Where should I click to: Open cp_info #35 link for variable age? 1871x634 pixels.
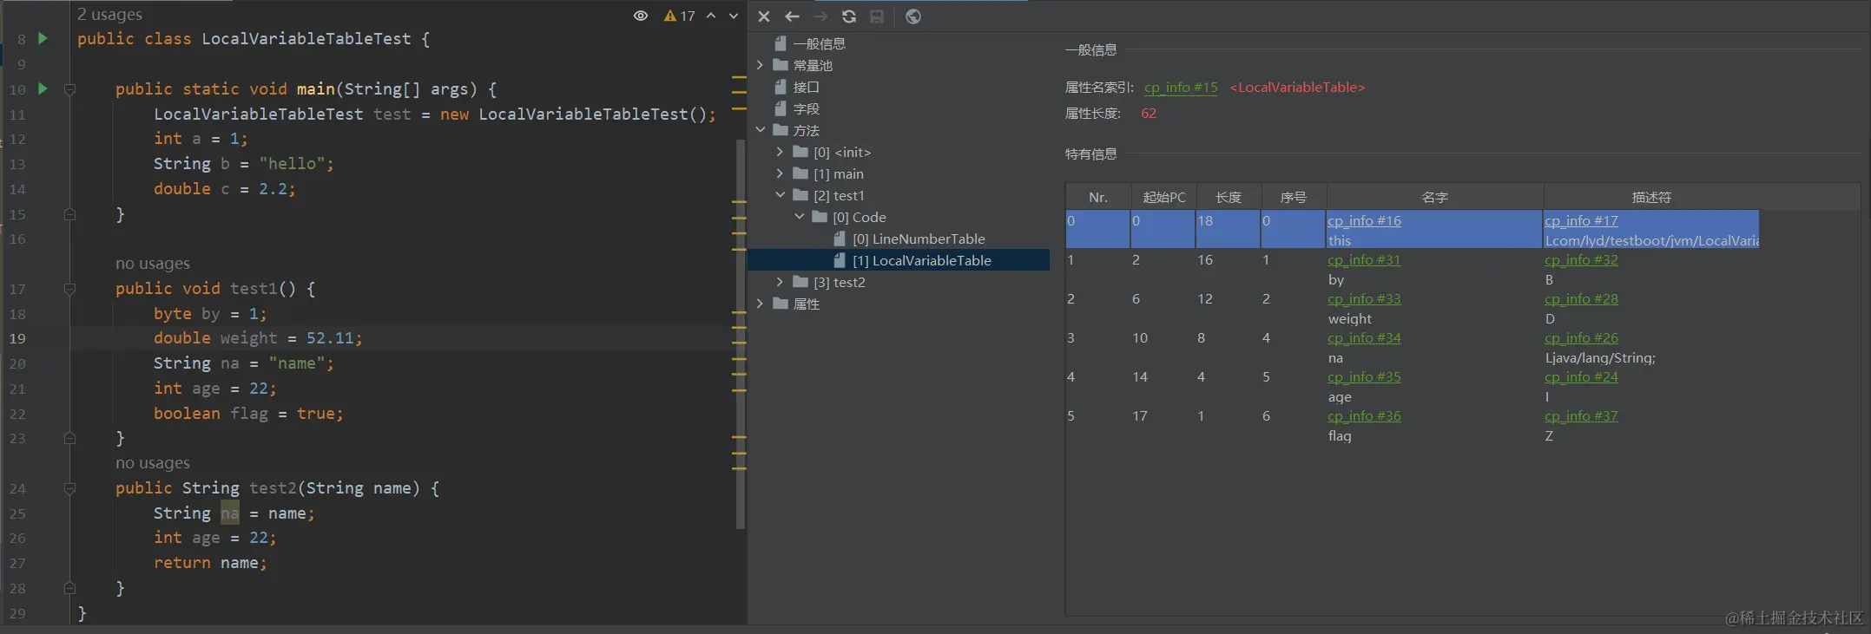[1364, 377]
